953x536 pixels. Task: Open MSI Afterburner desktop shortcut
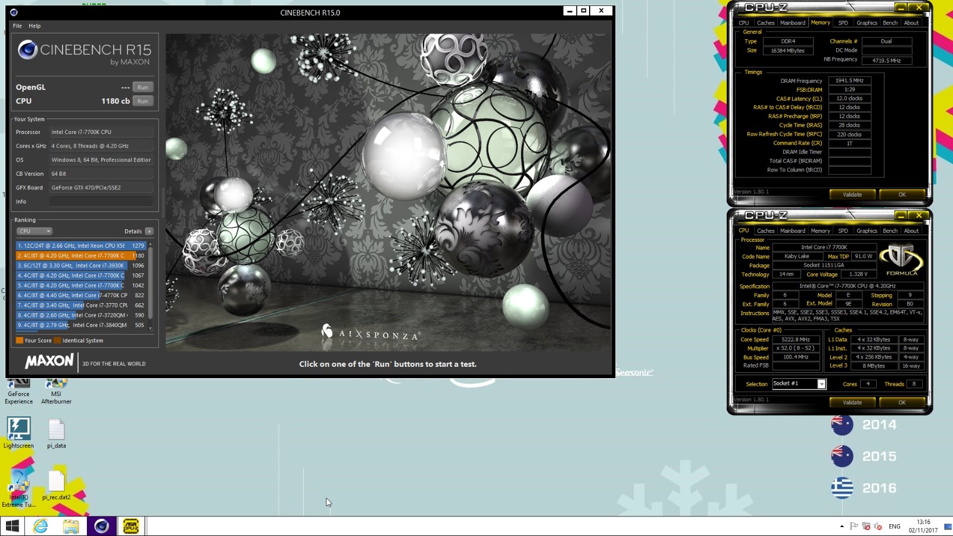(x=56, y=392)
